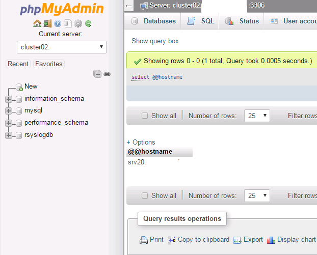Click the back arrow beside Server breadcrumb
Screen dimensions: 317x255
pos(128,6)
